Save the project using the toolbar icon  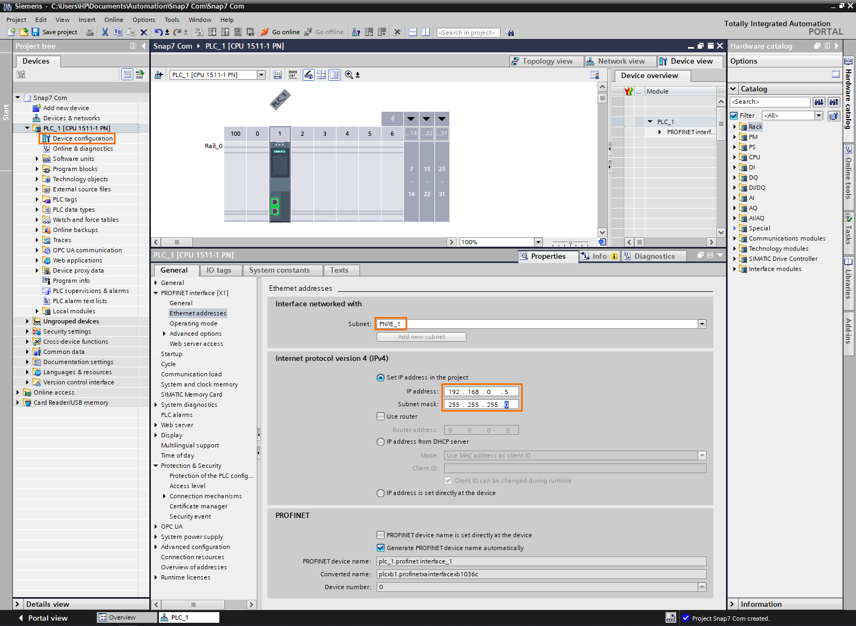[34, 32]
